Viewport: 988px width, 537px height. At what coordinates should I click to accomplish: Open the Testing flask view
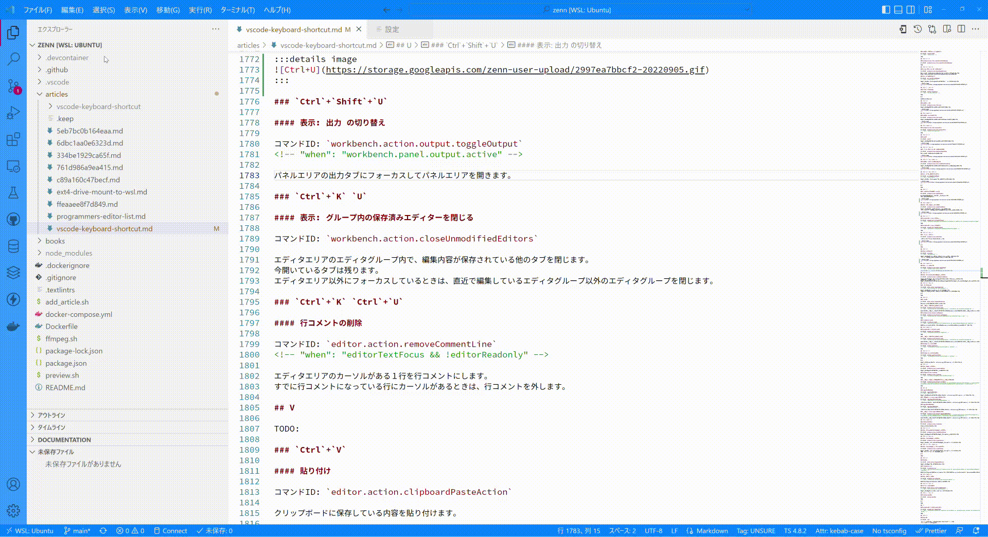click(x=13, y=193)
